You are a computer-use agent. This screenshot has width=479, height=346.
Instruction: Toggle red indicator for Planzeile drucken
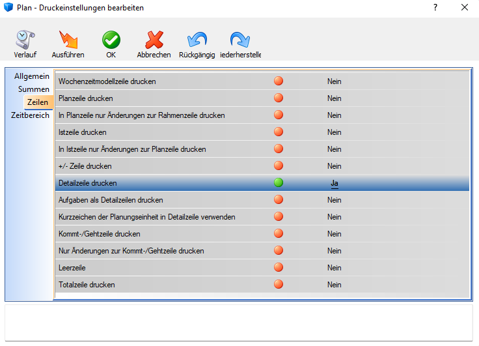pos(279,98)
